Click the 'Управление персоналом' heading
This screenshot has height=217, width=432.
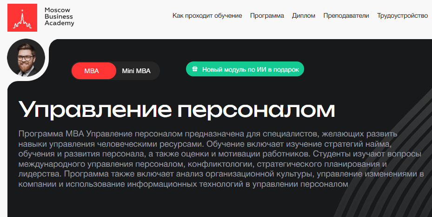coord(177,109)
